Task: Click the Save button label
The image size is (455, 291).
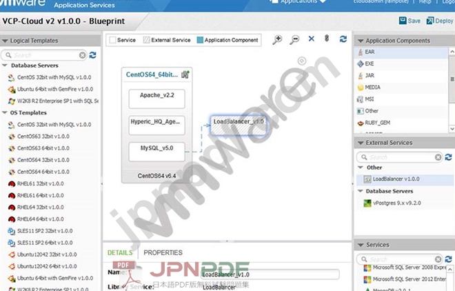Action: pyautogui.click(x=414, y=21)
